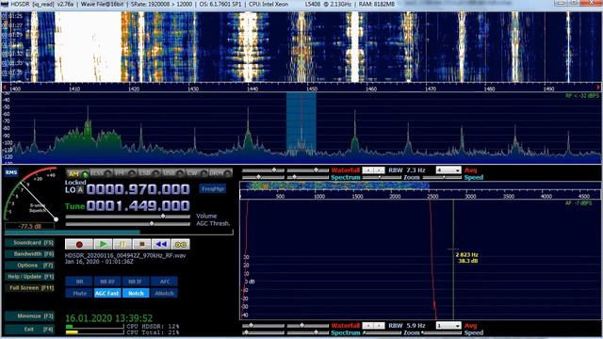Click the 1440 kHz marker on frequency scale
Viewport: 603px width, 339px height.
tap(253, 89)
